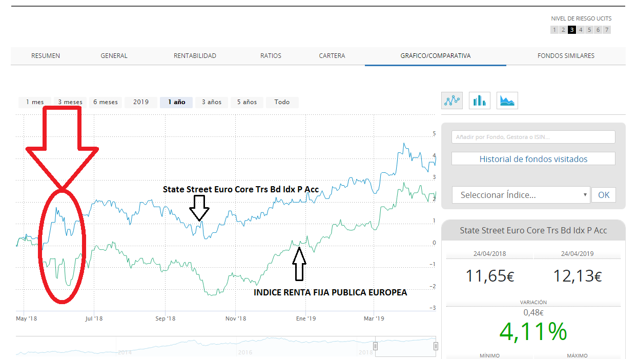Set chart range to 3 años
This screenshot has width=637, height=359.
(x=212, y=102)
